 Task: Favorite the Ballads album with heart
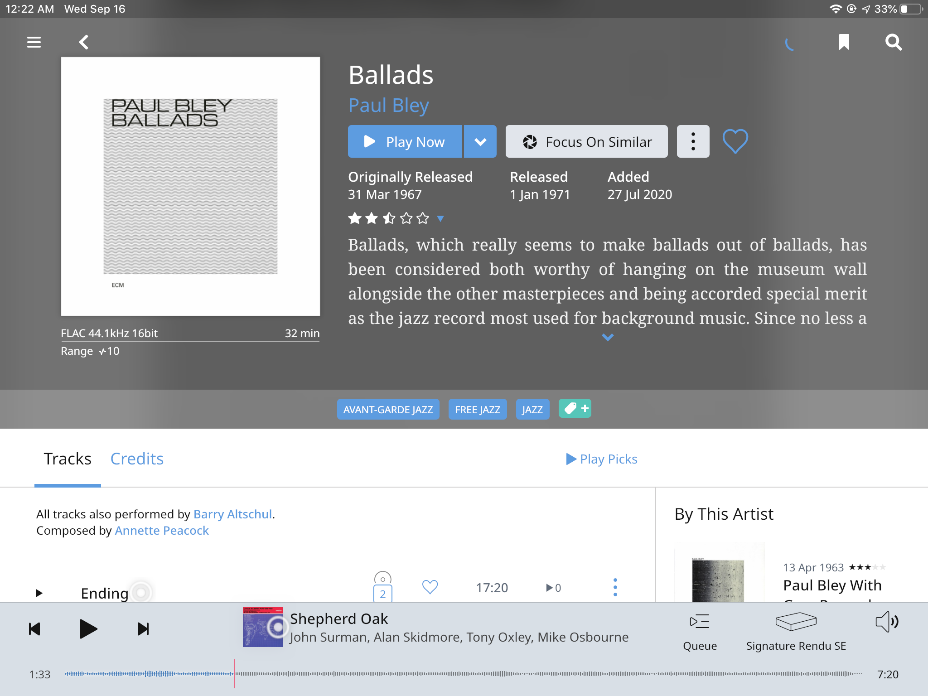[735, 141]
